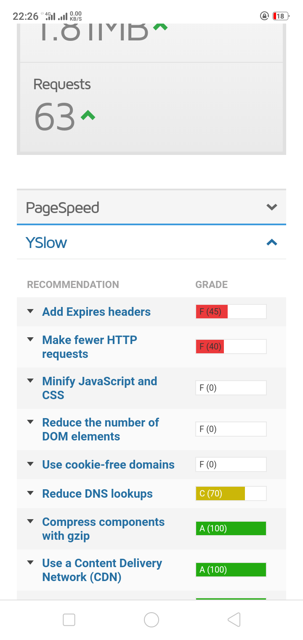Click the red F (45) grade bar

212,312
